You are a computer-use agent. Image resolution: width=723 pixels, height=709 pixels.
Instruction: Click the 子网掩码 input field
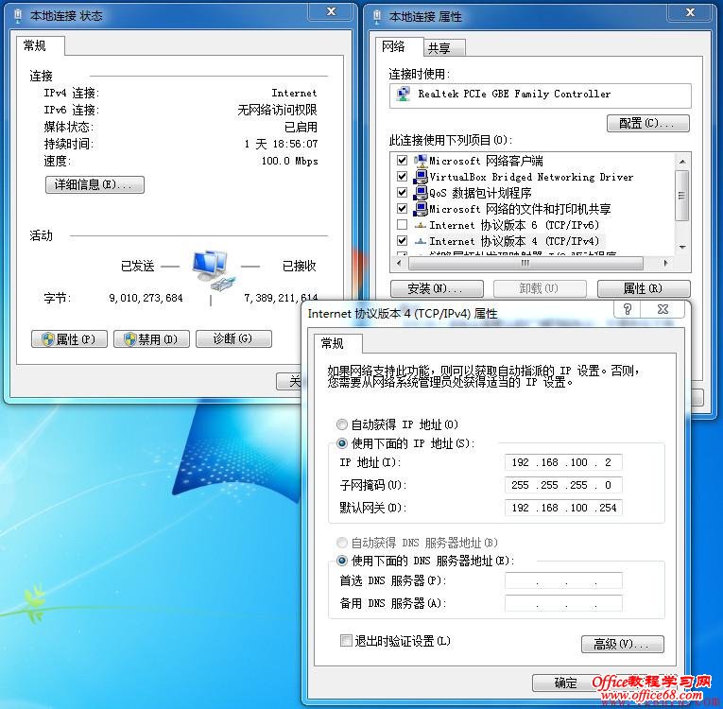click(563, 485)
